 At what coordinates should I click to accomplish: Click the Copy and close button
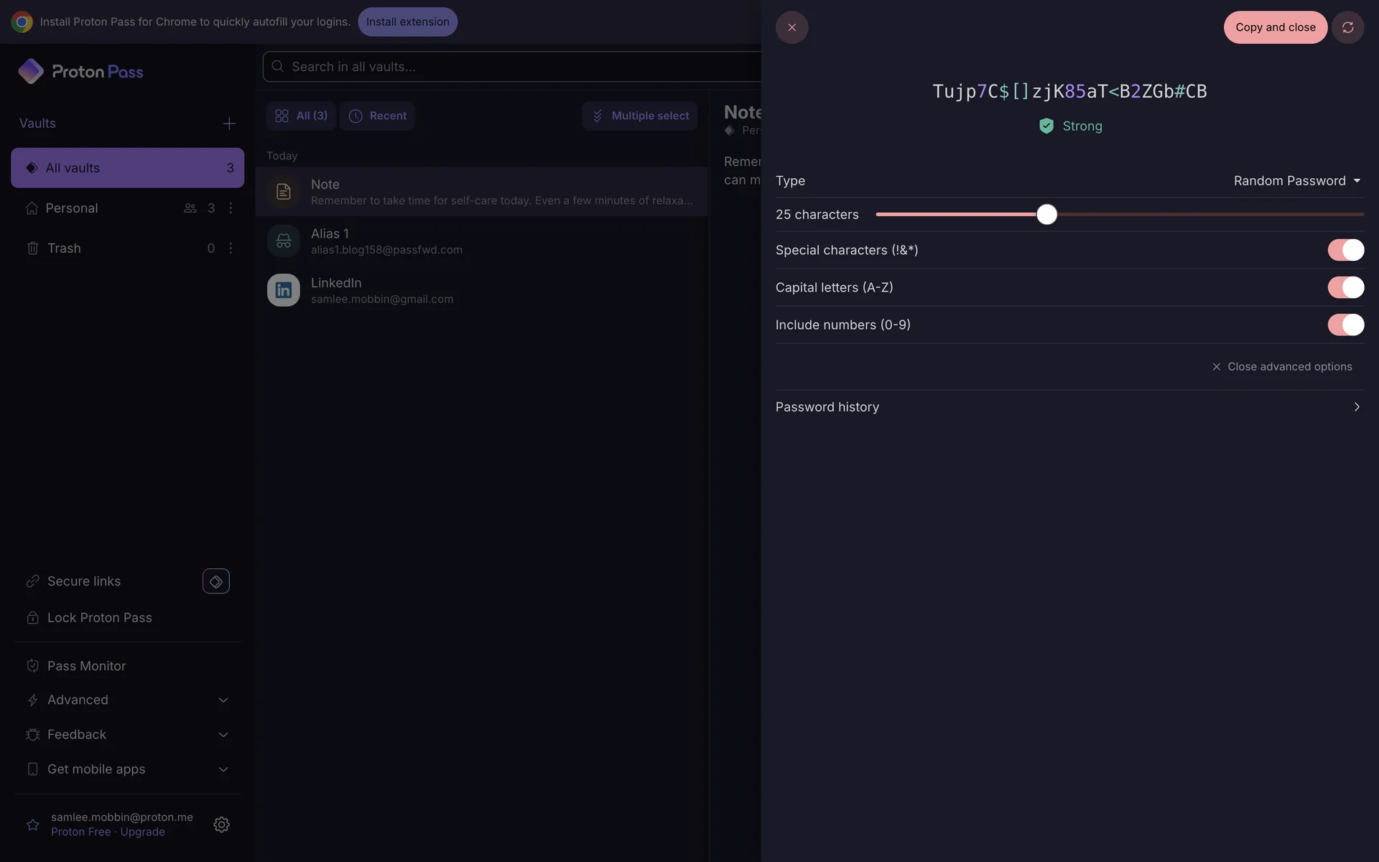pos(1275,27)
